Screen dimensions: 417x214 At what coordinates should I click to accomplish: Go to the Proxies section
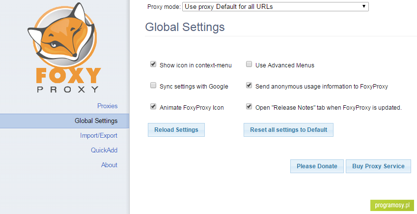[107, 106]
